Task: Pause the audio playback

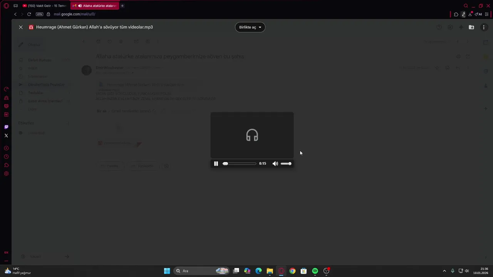Action: click(x=216, y=164)
